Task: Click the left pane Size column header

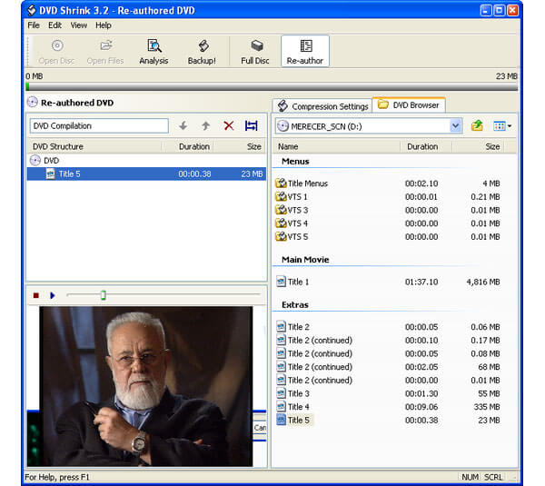Action: 240,146
